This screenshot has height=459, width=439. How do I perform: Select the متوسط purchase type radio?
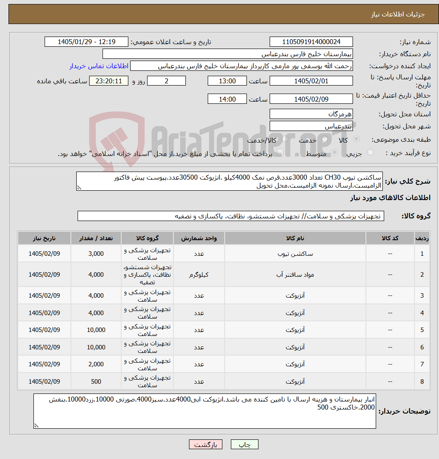click(334, 152)
